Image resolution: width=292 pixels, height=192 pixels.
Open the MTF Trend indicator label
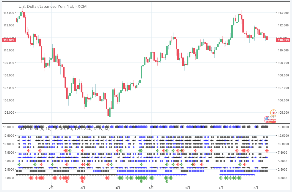[64, 129]
